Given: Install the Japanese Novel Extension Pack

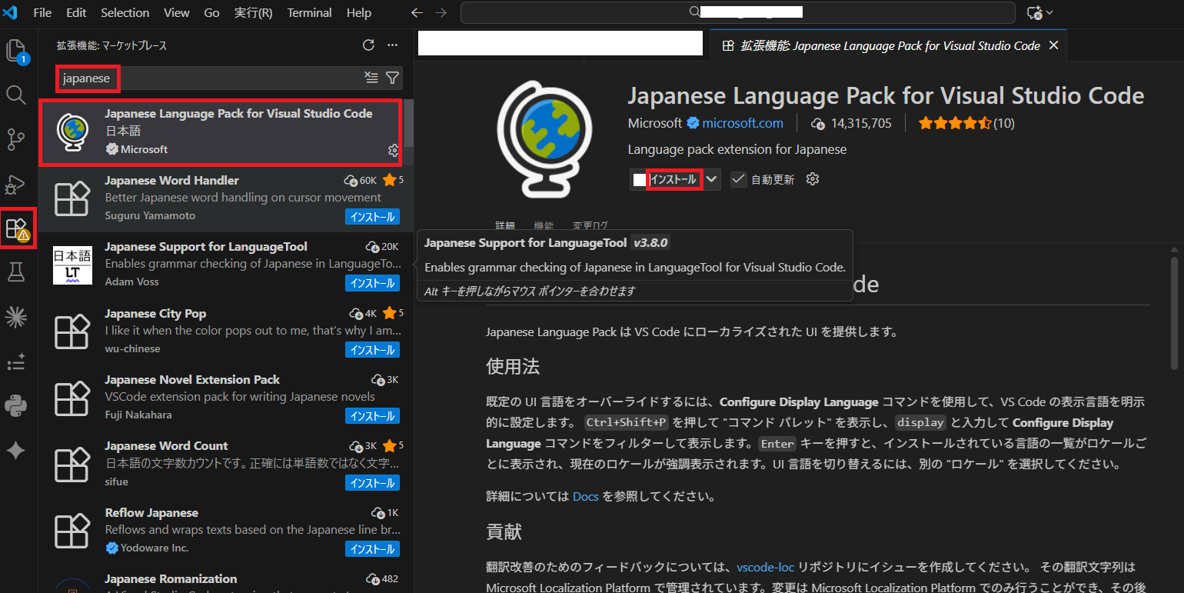Looking at the screenshot, I should (x=372, y=416).
